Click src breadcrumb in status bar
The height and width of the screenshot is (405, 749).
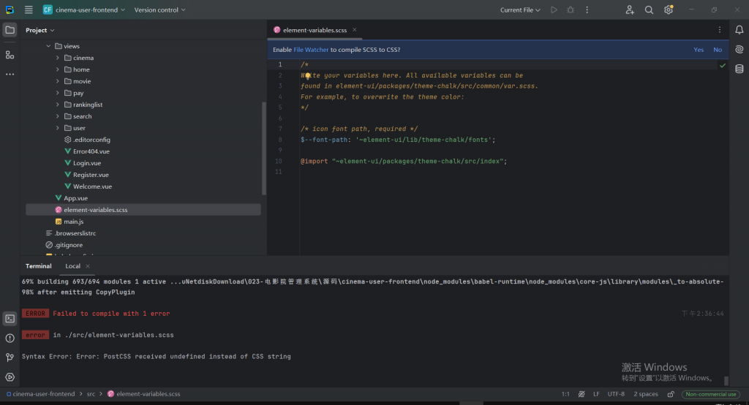[91, 394]
